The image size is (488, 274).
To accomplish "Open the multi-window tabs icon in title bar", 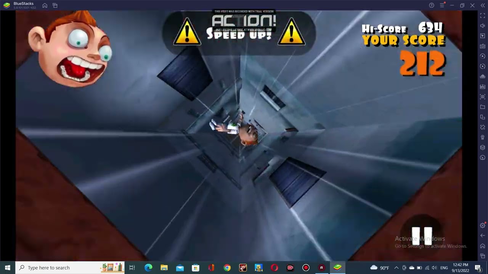I will point(55,5).
